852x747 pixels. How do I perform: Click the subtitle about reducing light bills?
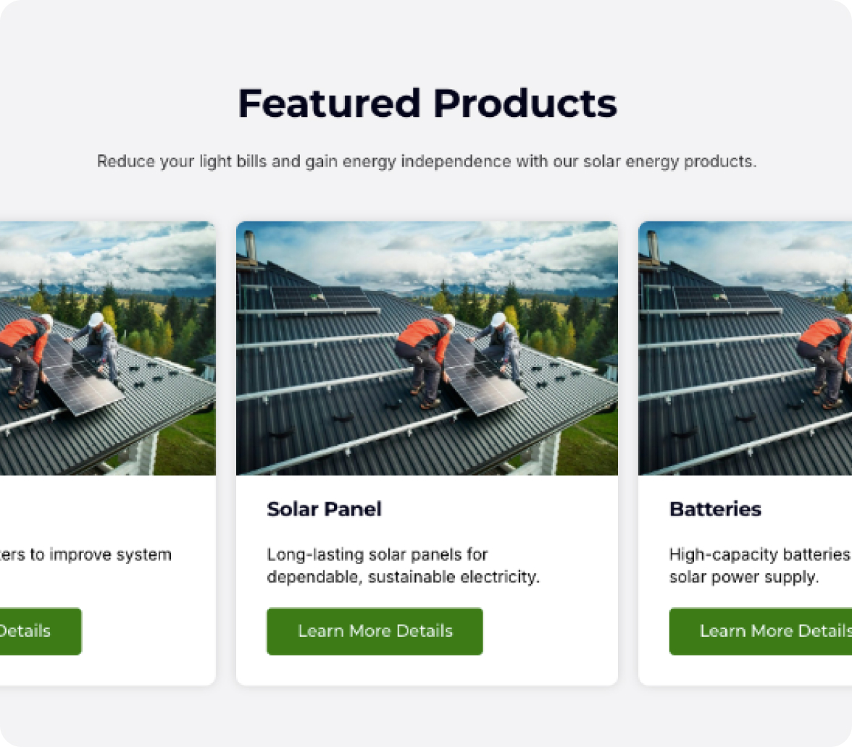click(427, 161)
